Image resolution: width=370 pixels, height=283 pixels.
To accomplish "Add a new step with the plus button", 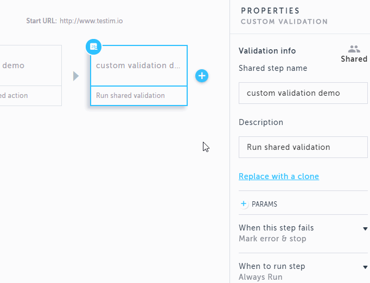I will tap(202, 76).
